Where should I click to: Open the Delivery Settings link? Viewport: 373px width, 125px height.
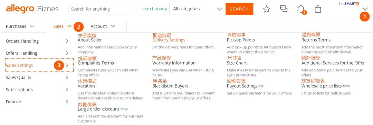point(169,40)
